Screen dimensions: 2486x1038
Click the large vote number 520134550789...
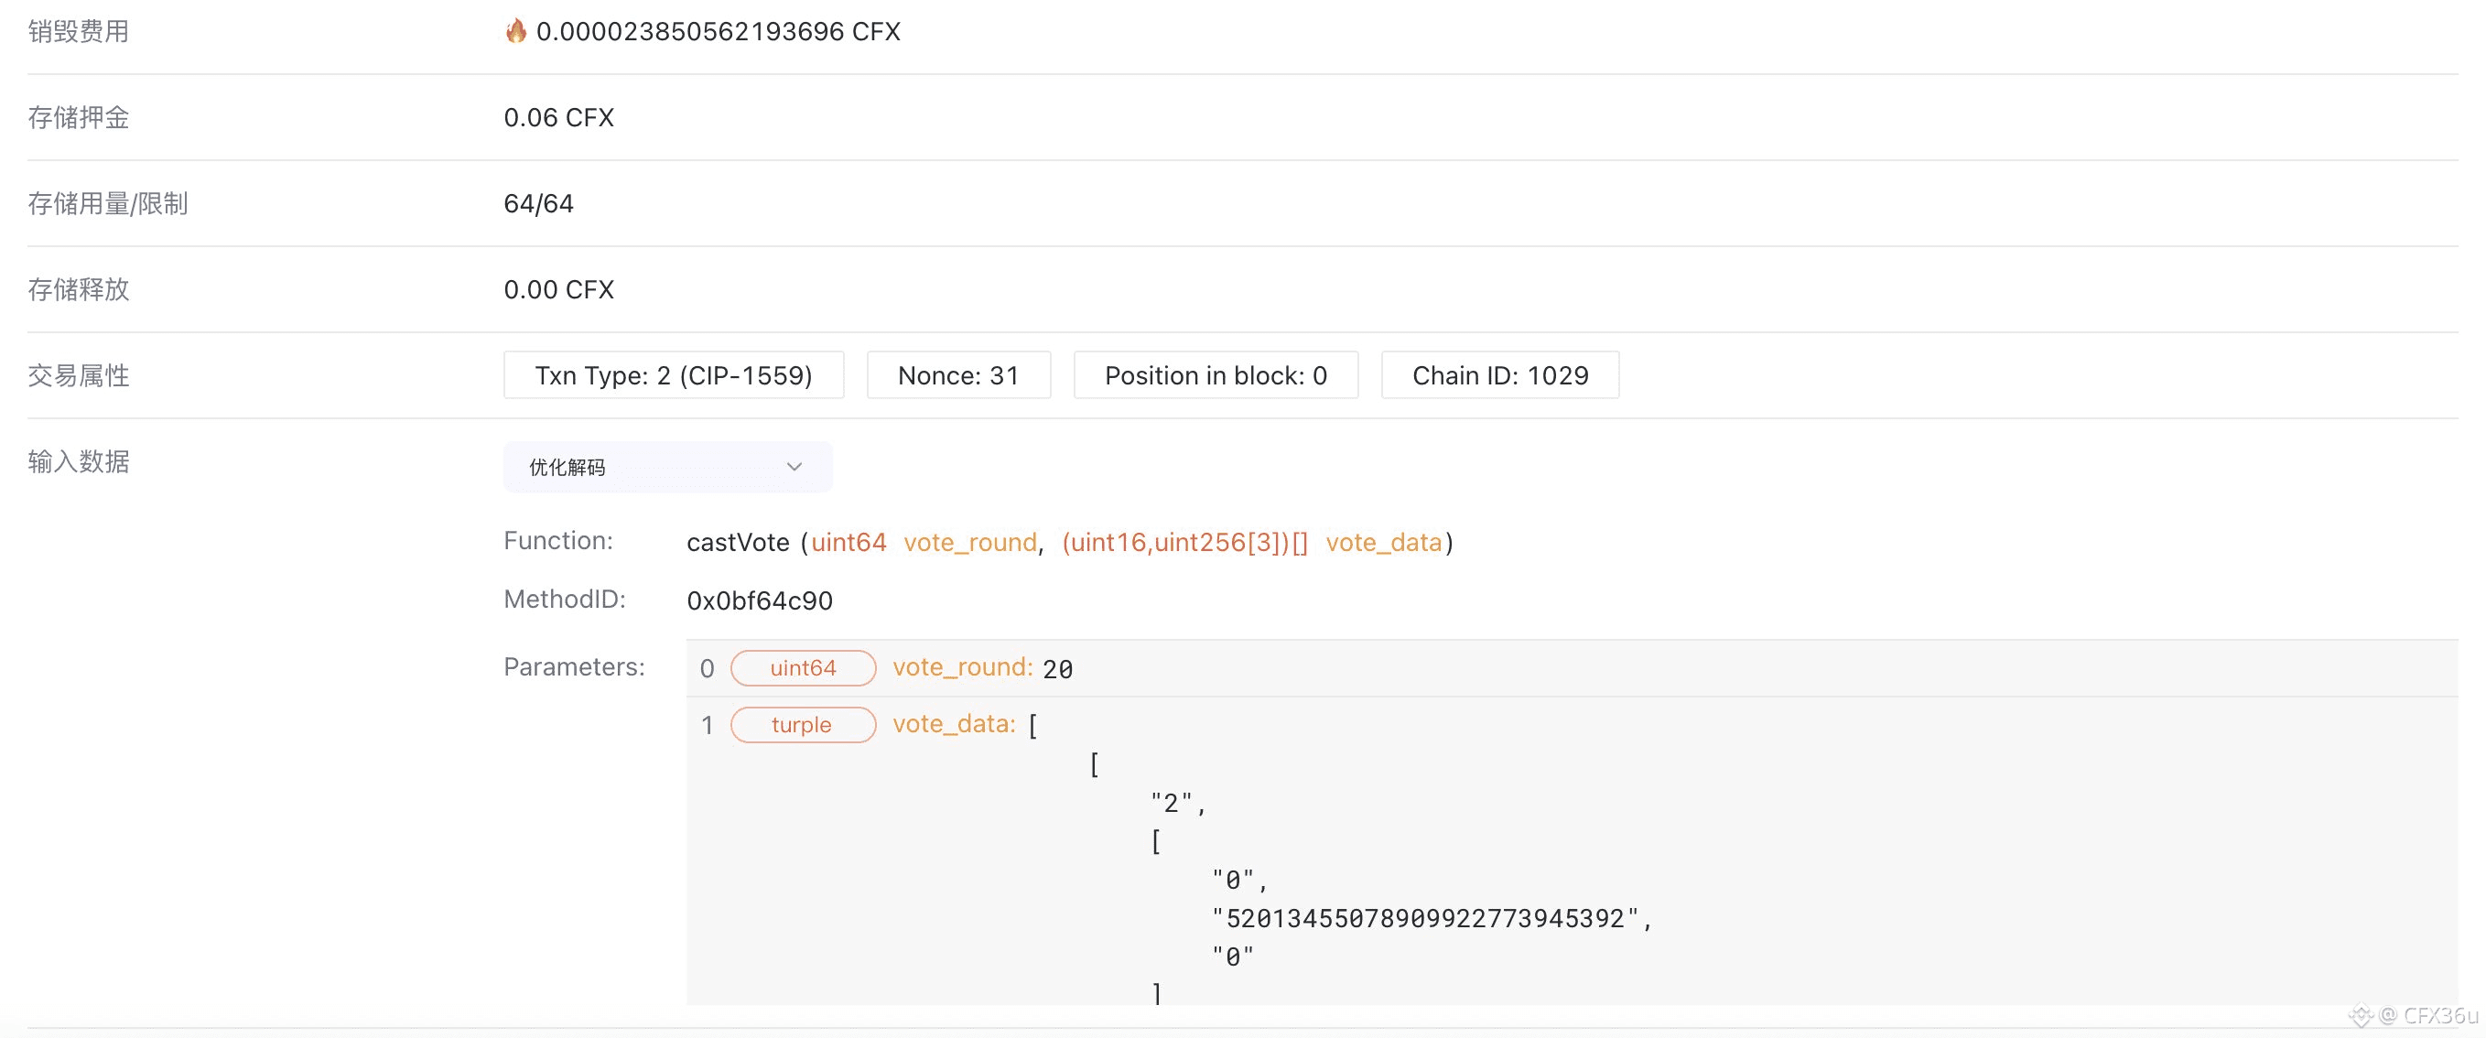(1424, 918)
